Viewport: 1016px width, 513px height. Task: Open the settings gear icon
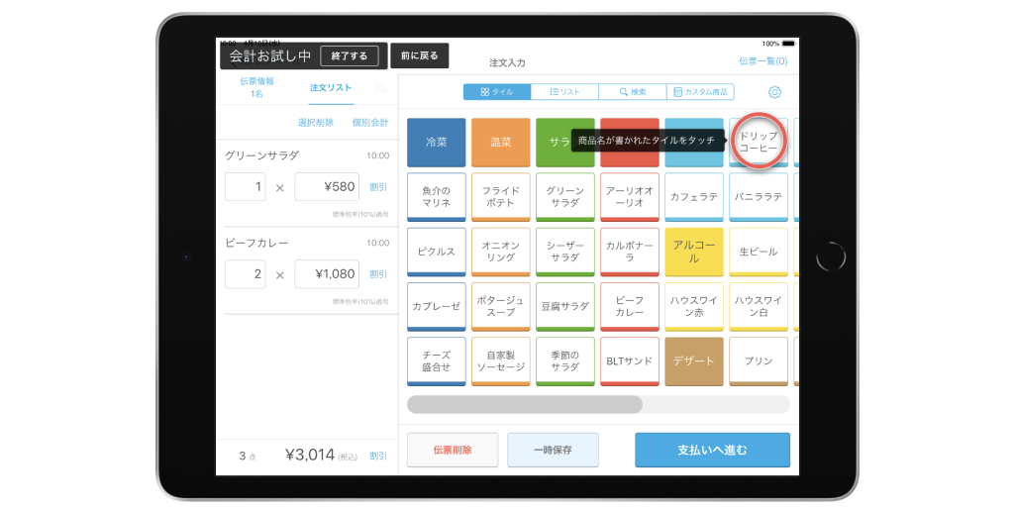(774, 92)
